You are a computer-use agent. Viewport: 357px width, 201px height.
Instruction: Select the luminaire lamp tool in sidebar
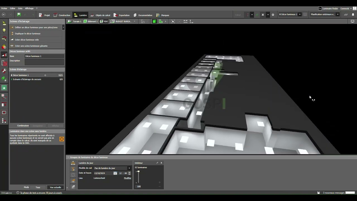[x=4, y=23]
